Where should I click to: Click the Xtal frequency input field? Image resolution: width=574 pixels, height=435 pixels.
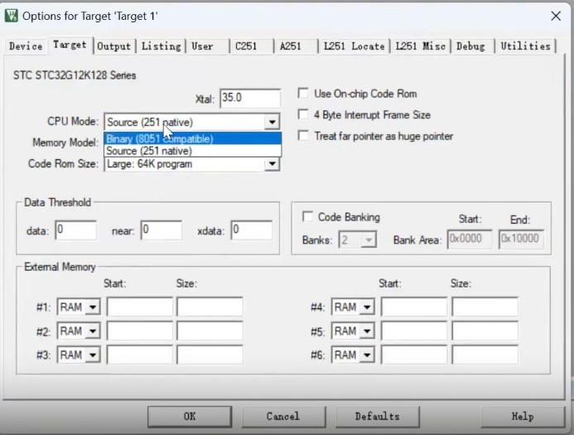pos(249,99)
